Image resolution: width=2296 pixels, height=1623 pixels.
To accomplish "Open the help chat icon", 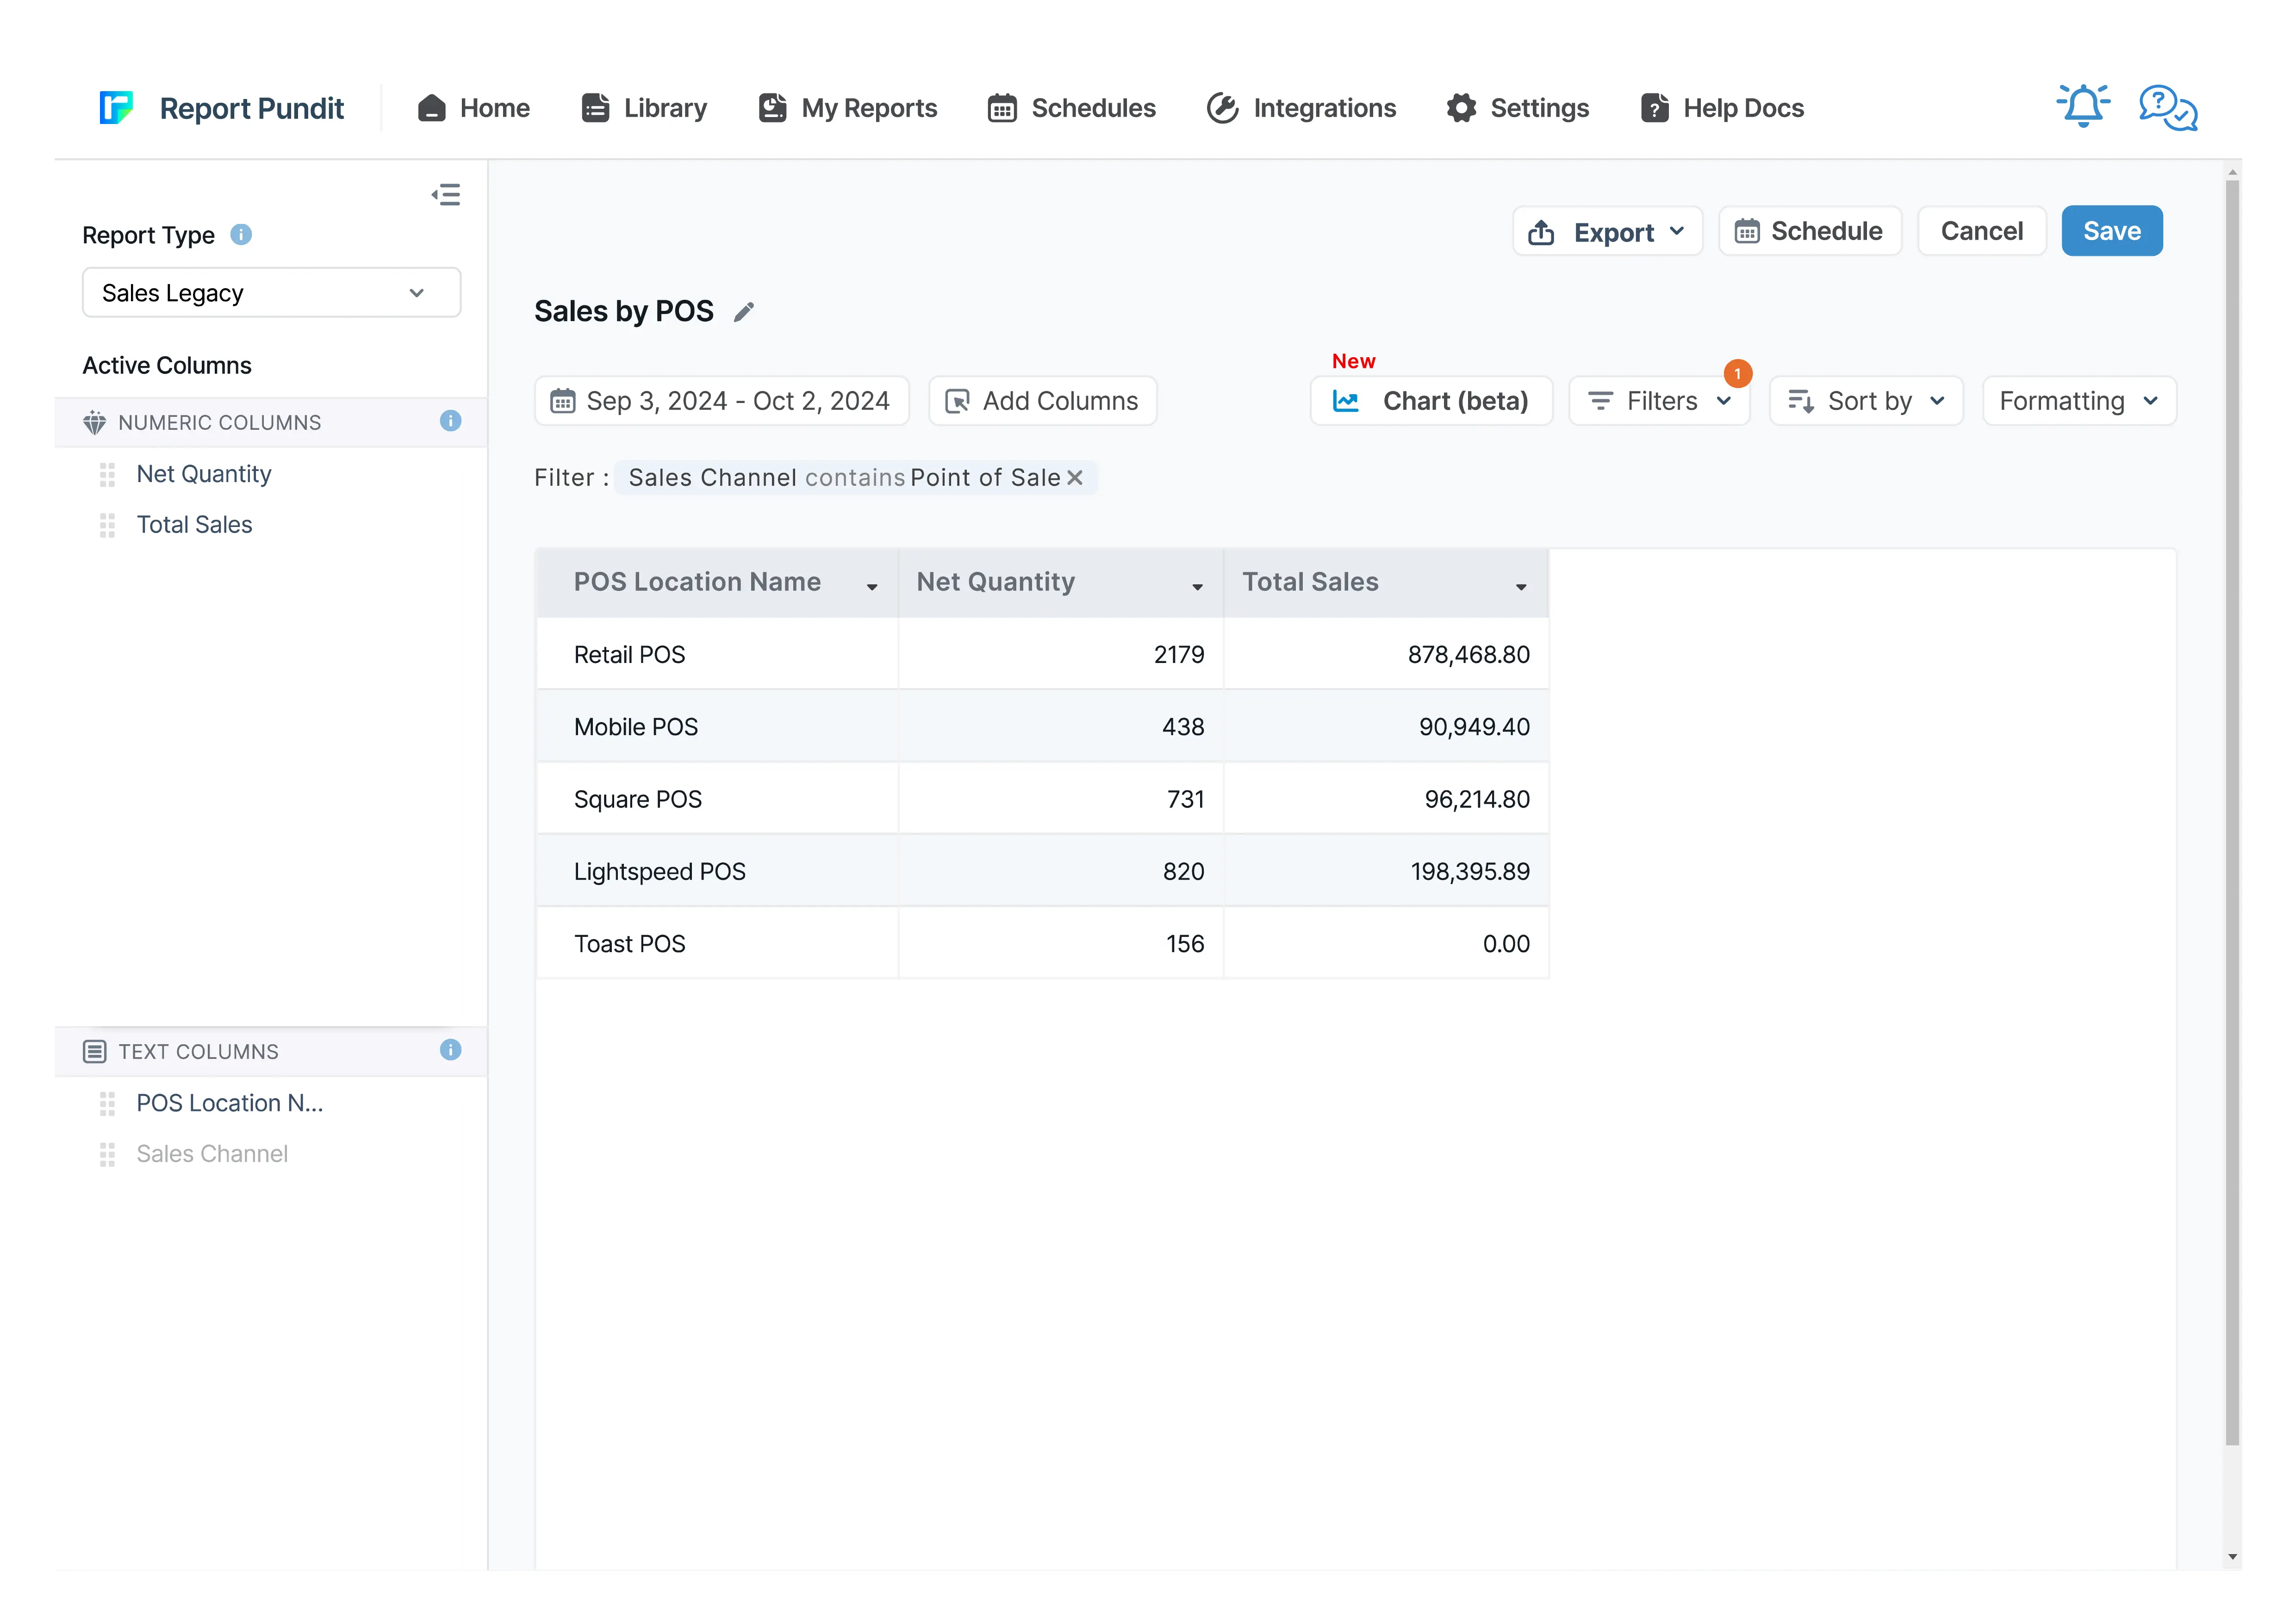I will pyautogui.click(x=2167, y=107).
